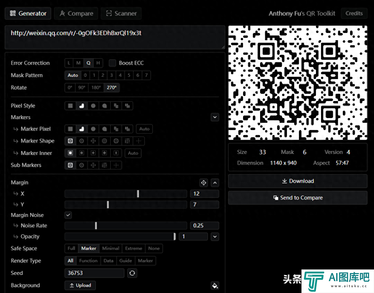
Task: Set Render Type to Data
Action: pos(108,261)
